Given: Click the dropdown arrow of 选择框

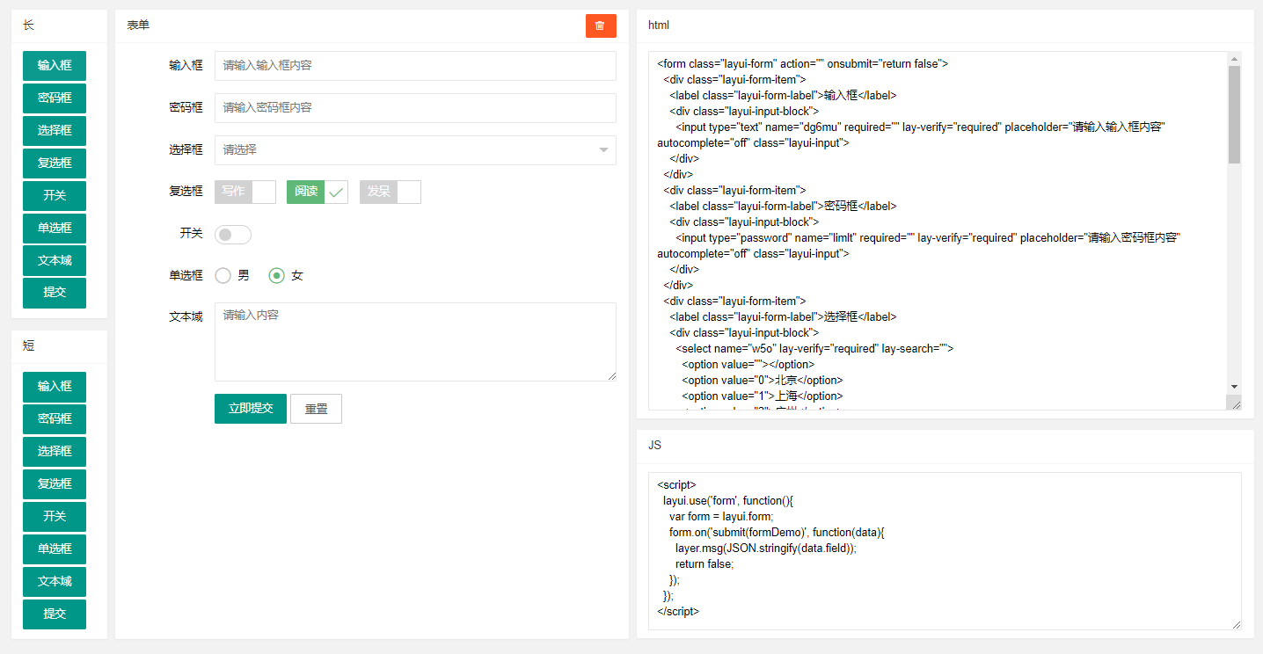Looking at the screenshot, I should (603, 150).
